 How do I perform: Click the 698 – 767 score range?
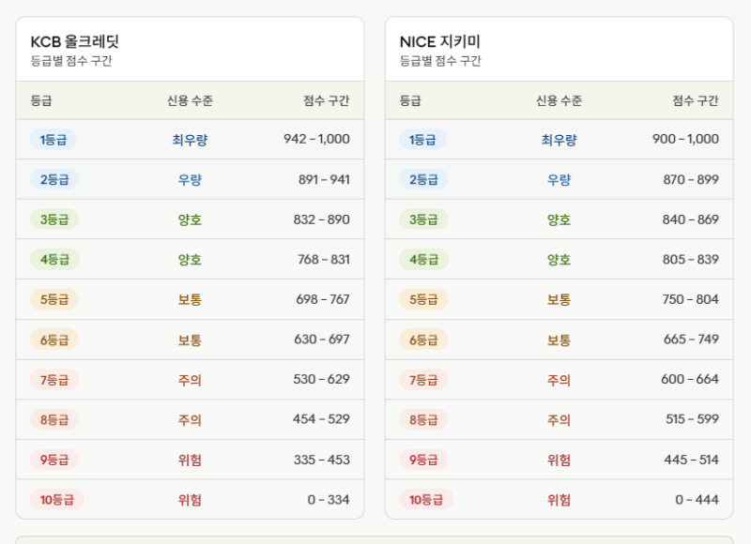(x=323, y=299)
